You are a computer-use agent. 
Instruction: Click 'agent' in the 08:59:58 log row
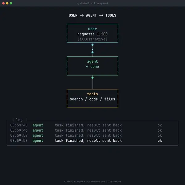(38, 141)
